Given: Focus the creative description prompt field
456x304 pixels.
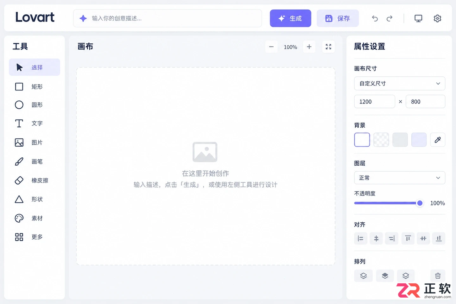Looking at the screenshot, I should pyautogui.click(x=168, y=18).
